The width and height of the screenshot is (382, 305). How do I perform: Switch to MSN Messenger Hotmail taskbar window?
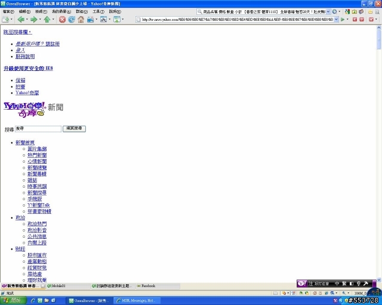(137, 301)
